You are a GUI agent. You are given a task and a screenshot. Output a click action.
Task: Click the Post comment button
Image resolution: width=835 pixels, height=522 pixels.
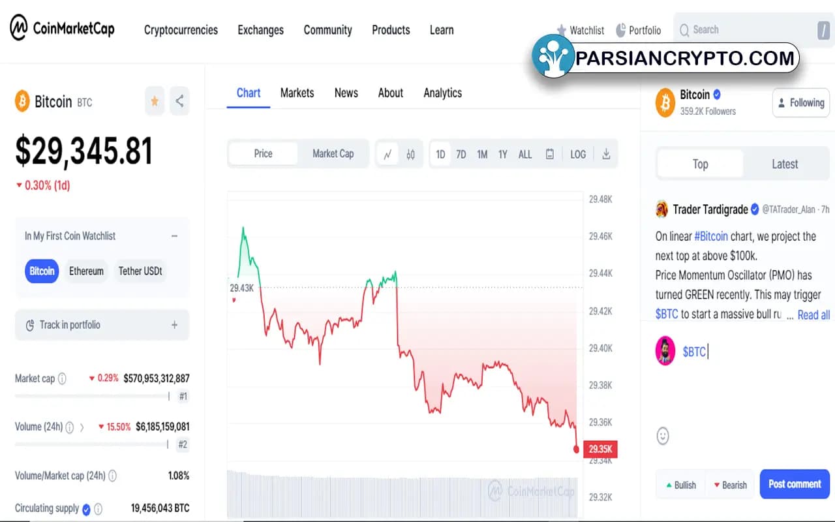(x=794, y=484)
